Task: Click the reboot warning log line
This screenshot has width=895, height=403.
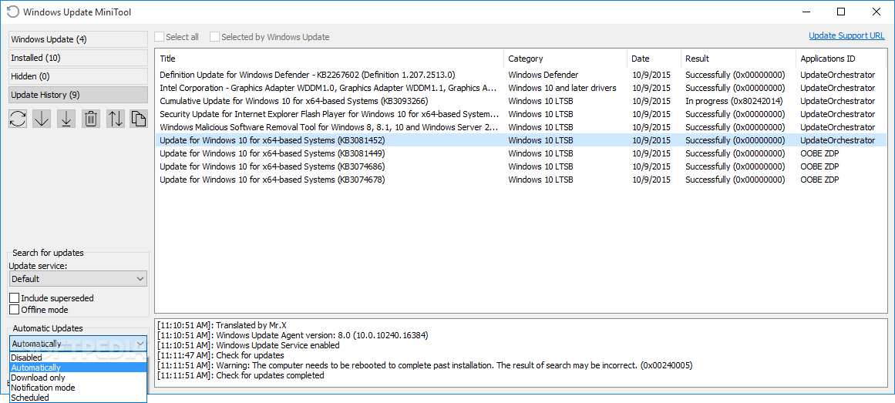Action: 426,364
